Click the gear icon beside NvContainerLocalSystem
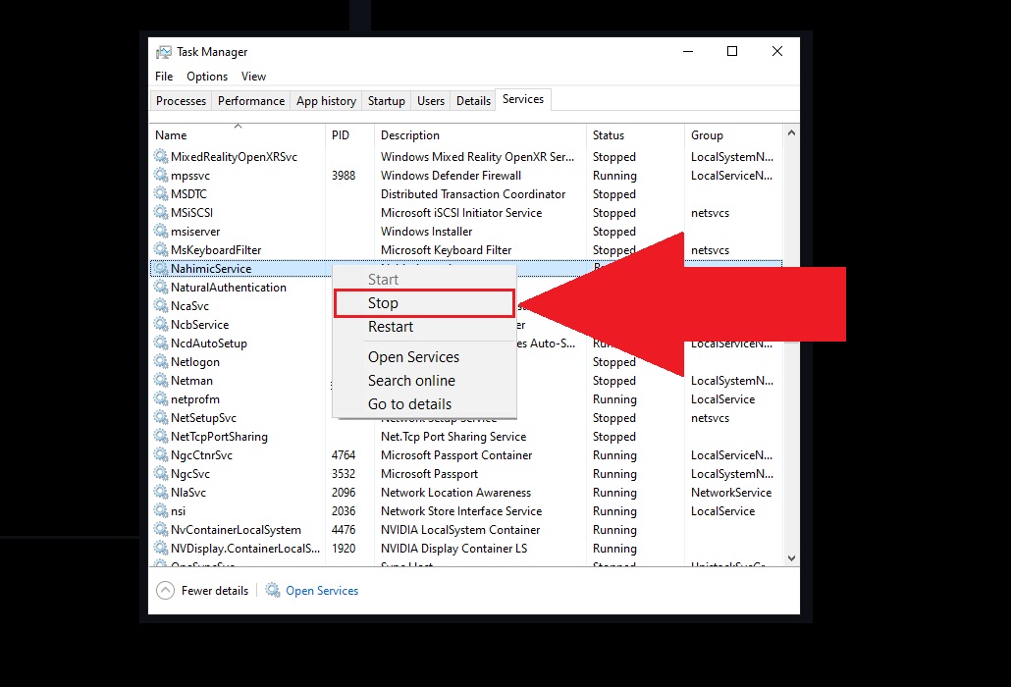This screenshot has height=687, width=1011. [x=161, y=530]
